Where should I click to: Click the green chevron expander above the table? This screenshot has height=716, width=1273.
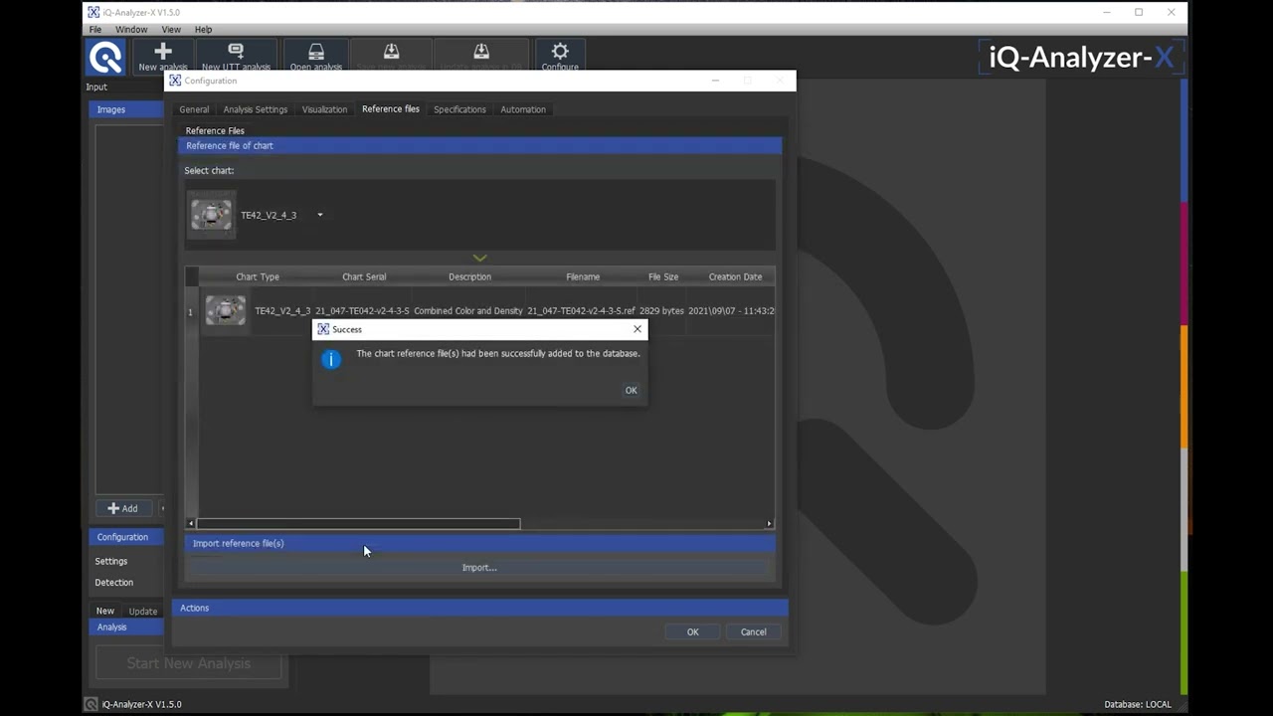click(x=479, y=258)
